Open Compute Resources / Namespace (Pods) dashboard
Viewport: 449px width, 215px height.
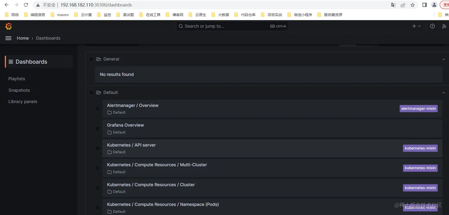(163, 205)
